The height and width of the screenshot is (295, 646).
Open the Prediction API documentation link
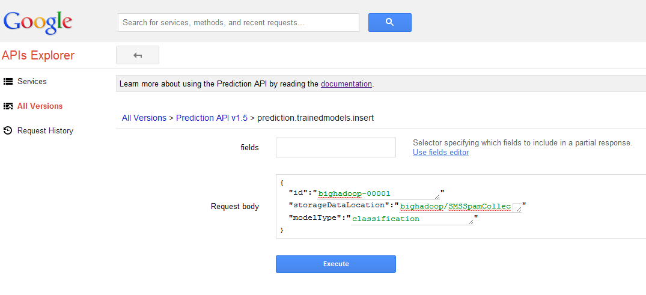pos(346,84)
